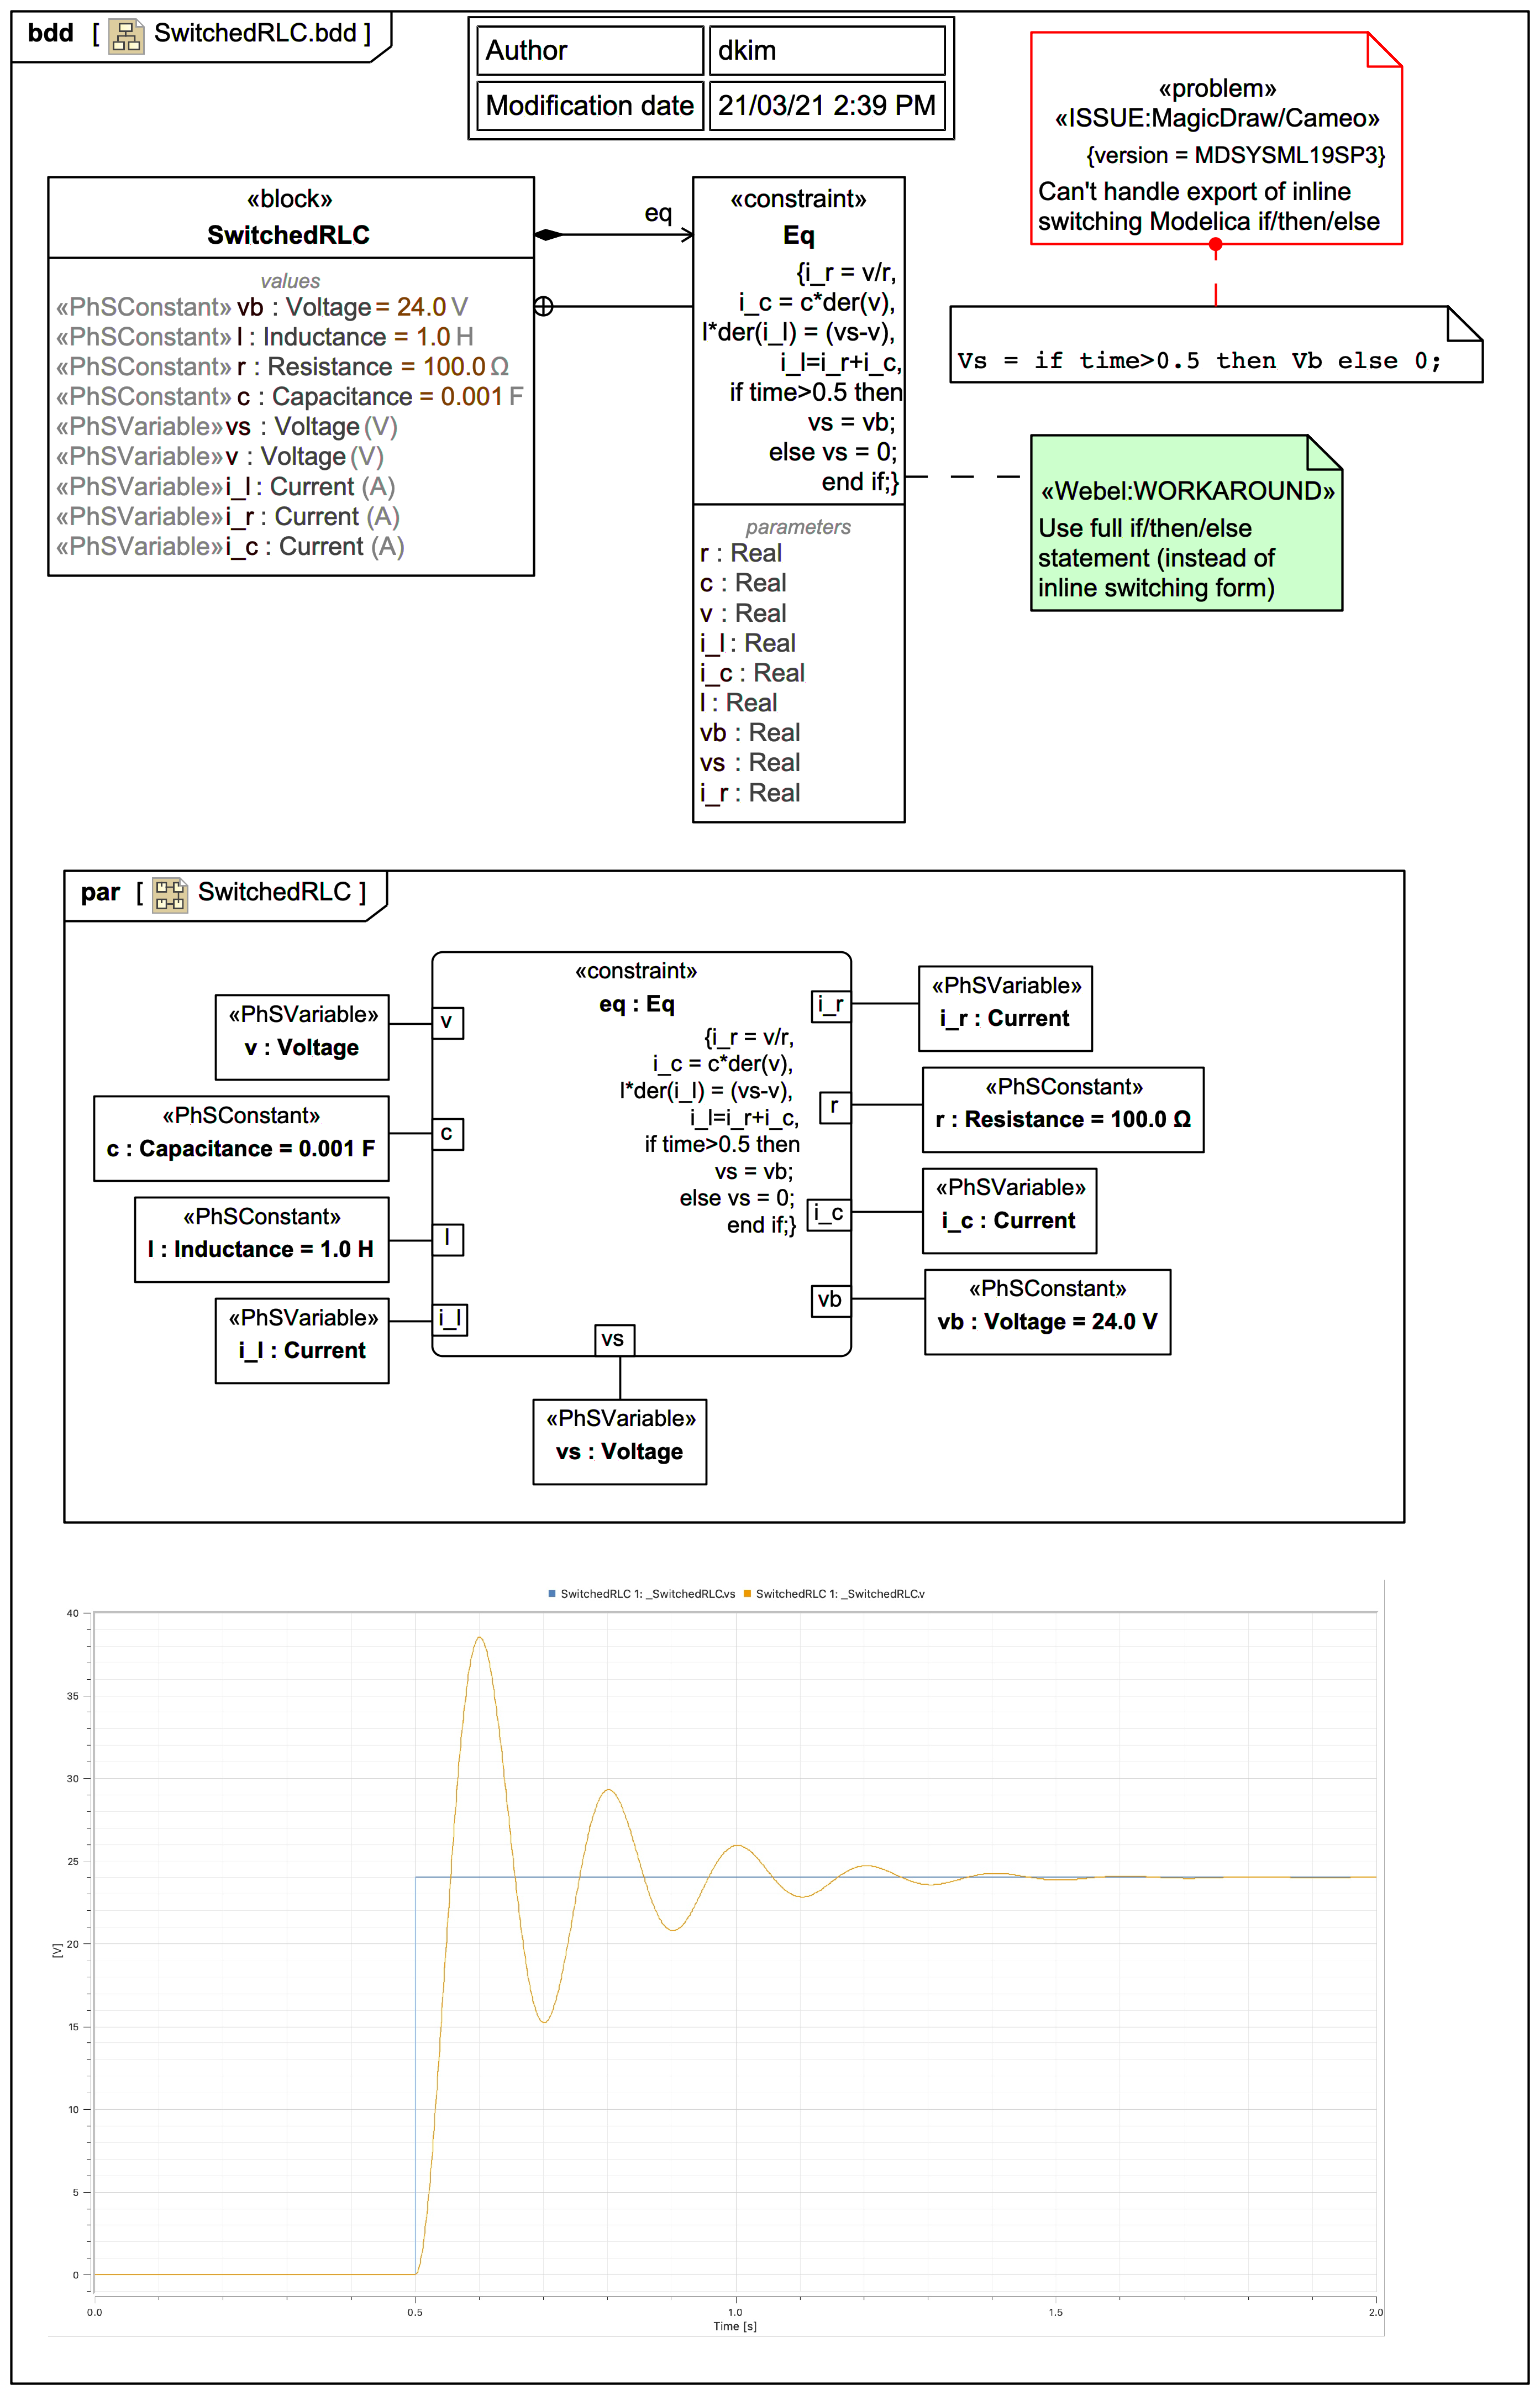Click the nesting connector circle-plus symbol
1540x2395 pixels.
(543, 306)
